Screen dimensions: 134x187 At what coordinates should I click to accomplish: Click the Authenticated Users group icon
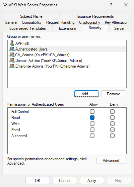pyautogui.click(x=12, y=49)
